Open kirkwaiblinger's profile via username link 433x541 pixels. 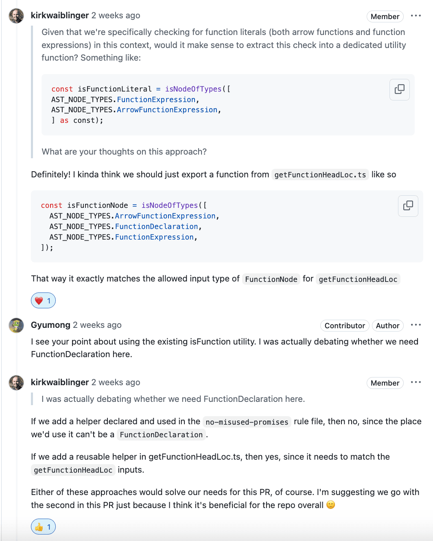[x=60, y=15]
